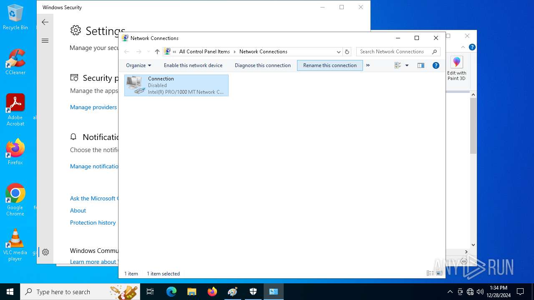Open Microsoft Edge from the taskbar

click(x=171, y=292)
